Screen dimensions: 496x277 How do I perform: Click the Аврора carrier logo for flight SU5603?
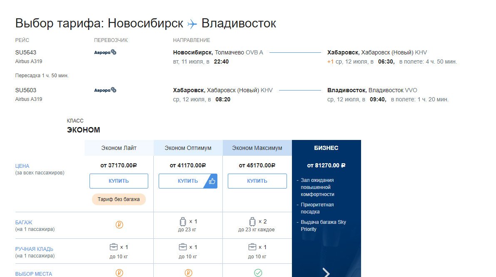pyautogui.click(x=105, y=90)
